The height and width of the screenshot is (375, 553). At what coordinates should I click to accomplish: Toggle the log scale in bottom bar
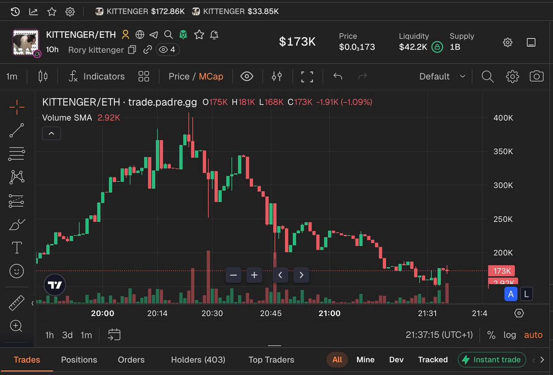(x=510, y=335)
